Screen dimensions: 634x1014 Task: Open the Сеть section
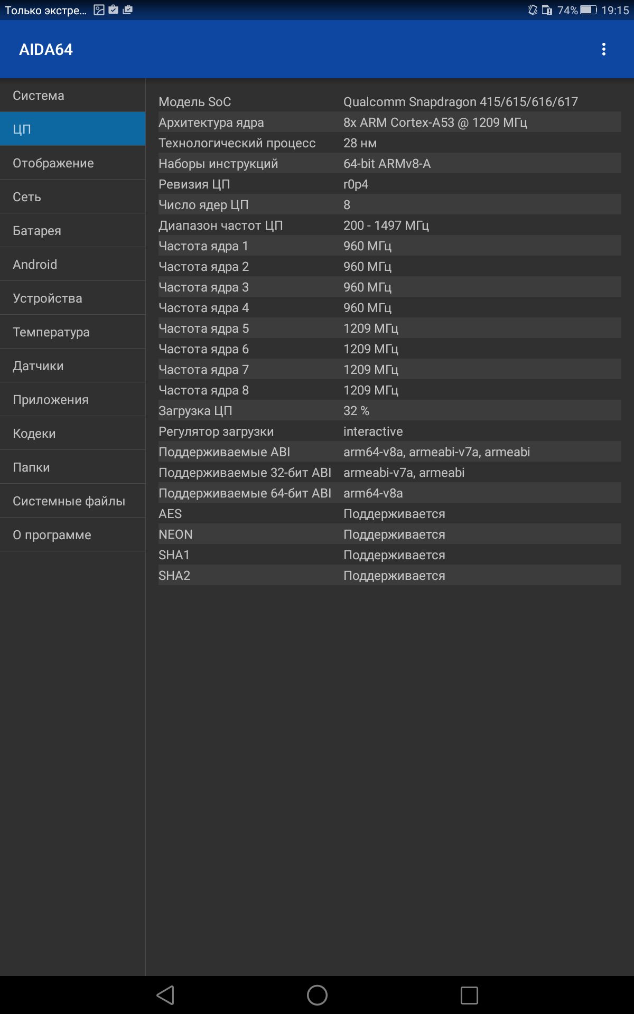[73, 196]
